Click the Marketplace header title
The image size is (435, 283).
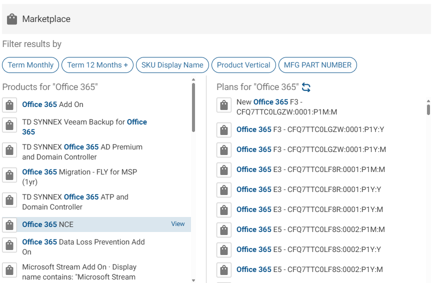[x=46, y=19]
